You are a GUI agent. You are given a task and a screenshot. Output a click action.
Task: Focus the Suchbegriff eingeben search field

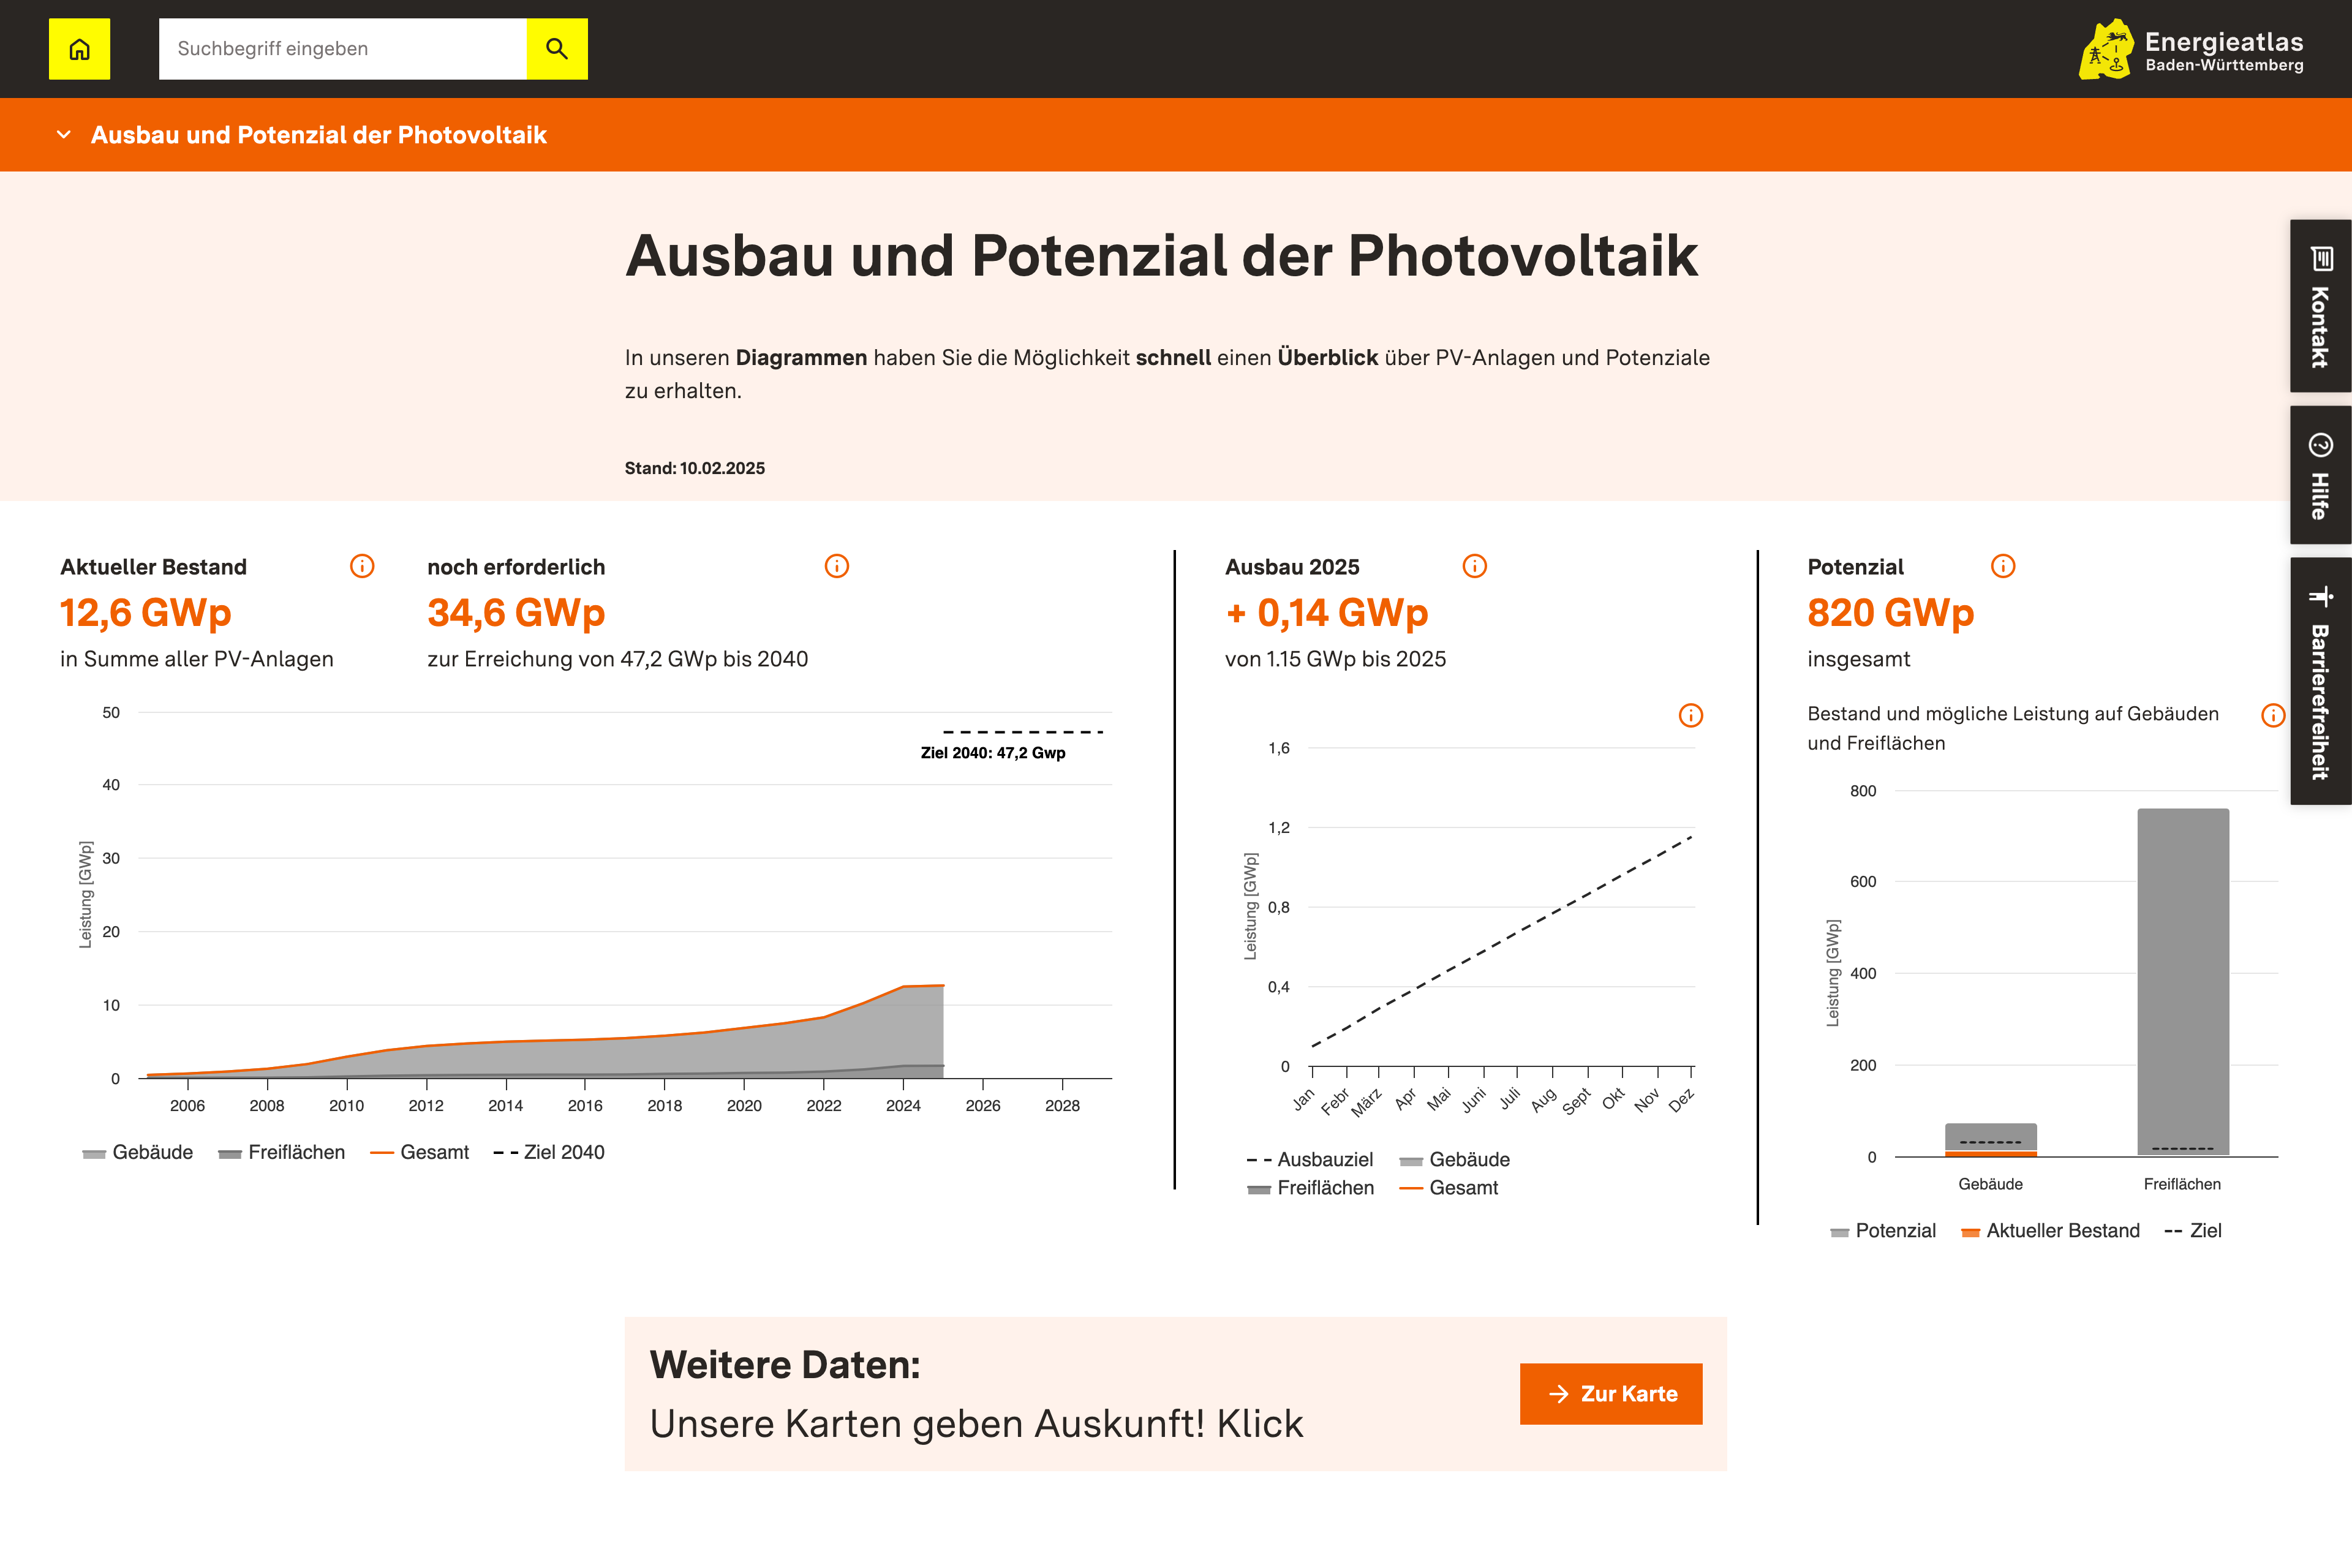click(343, 49)
